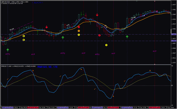The width and height of the screenshot is (177, 109).
Task: Click the upper yellow circle marker under the 30 pip label
Action: [24, 36]
